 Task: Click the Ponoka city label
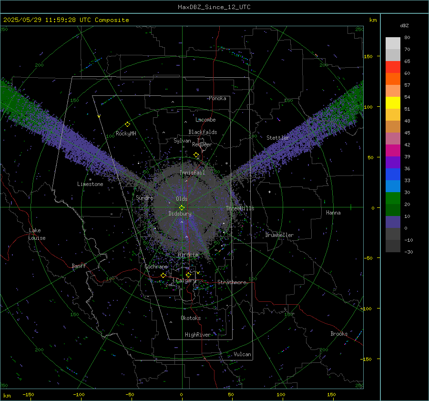217,98
